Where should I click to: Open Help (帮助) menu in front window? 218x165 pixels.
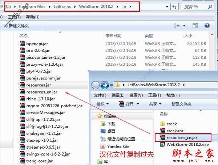coord(173,95)
